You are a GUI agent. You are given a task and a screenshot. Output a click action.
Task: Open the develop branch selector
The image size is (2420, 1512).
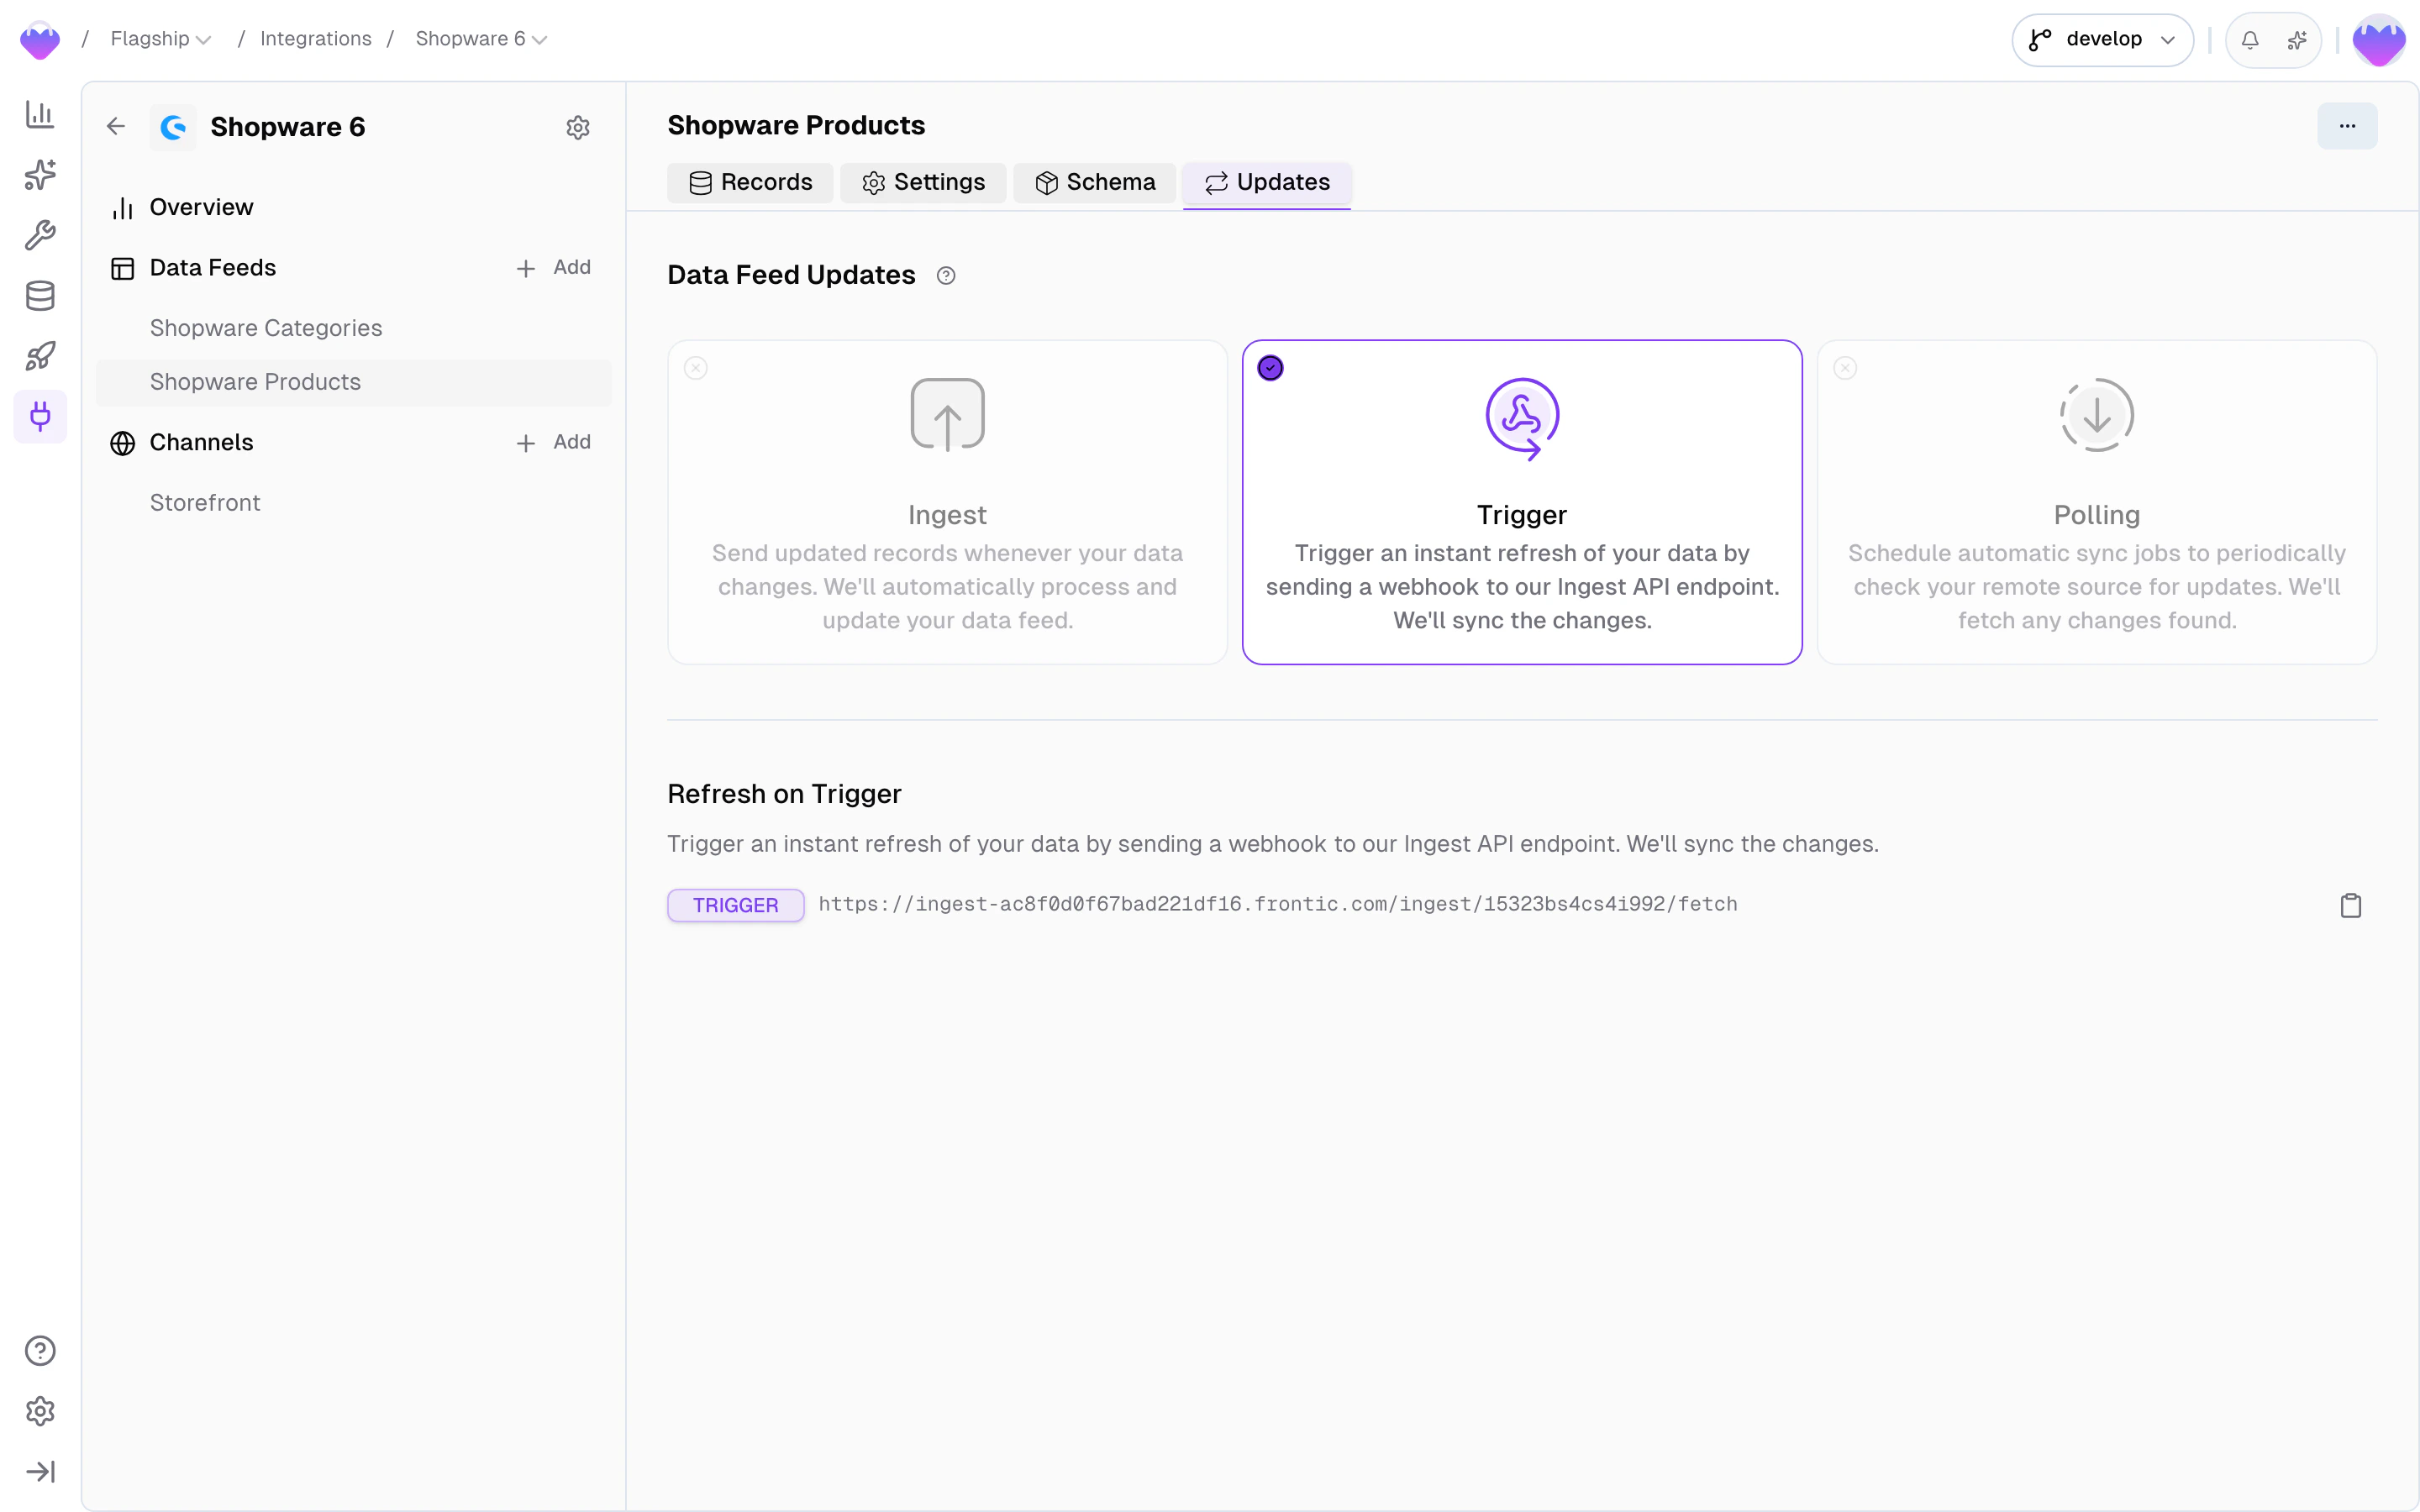tap(2103, 40)
